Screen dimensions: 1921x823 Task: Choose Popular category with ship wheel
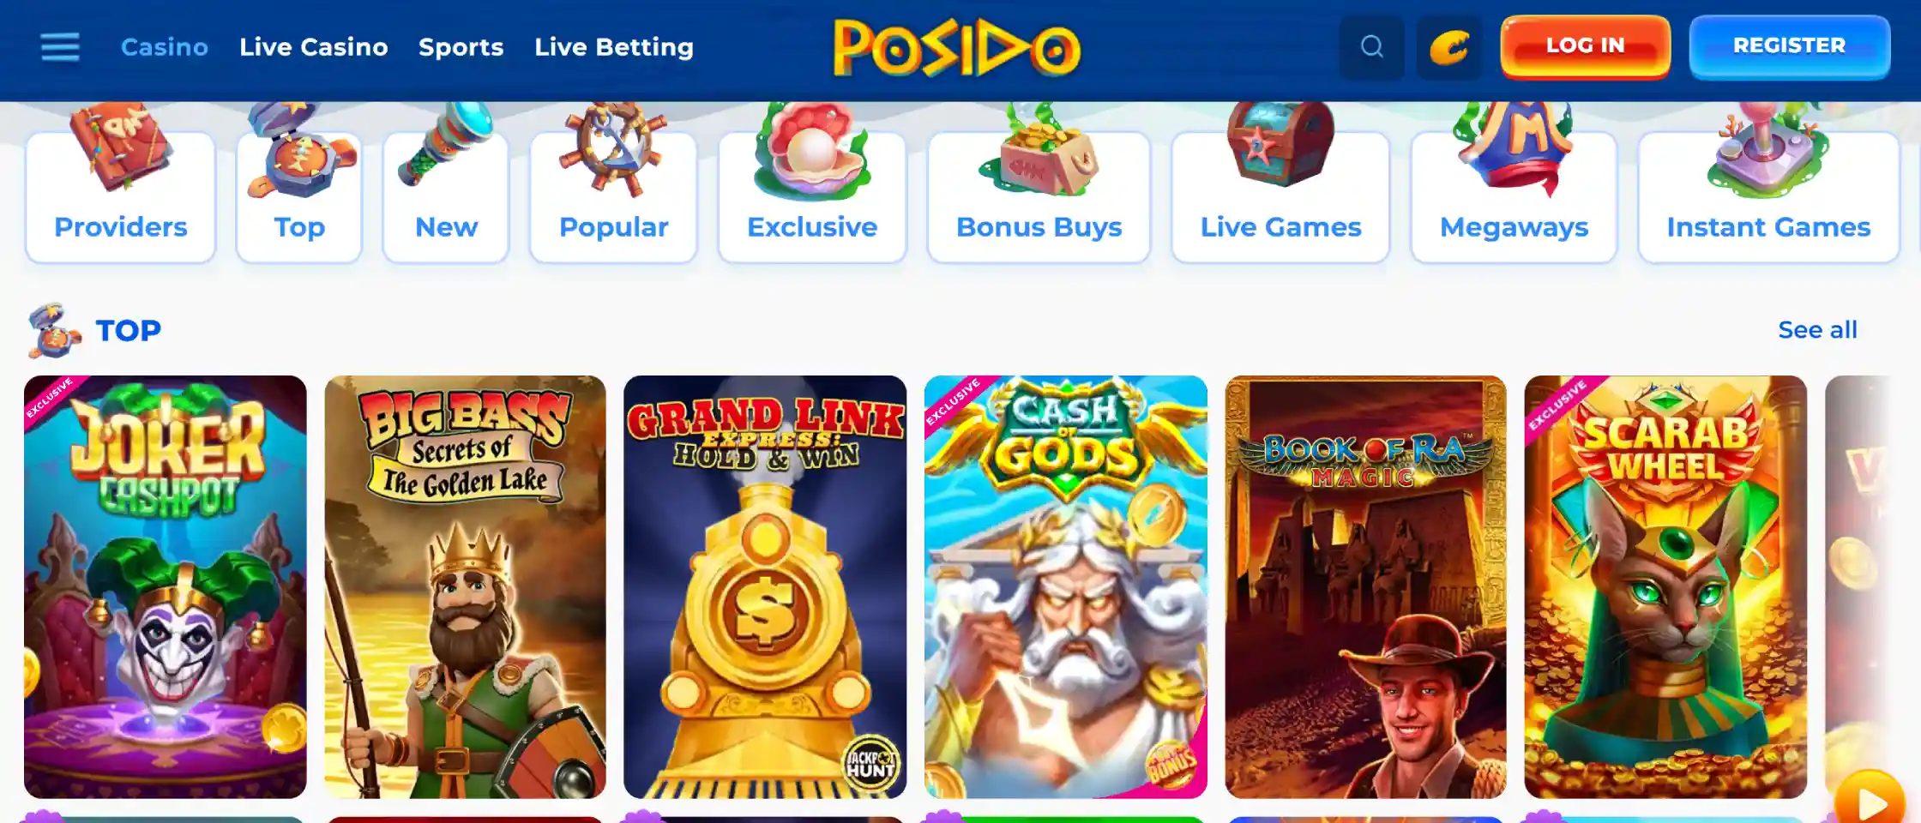[x=613, y=196]
